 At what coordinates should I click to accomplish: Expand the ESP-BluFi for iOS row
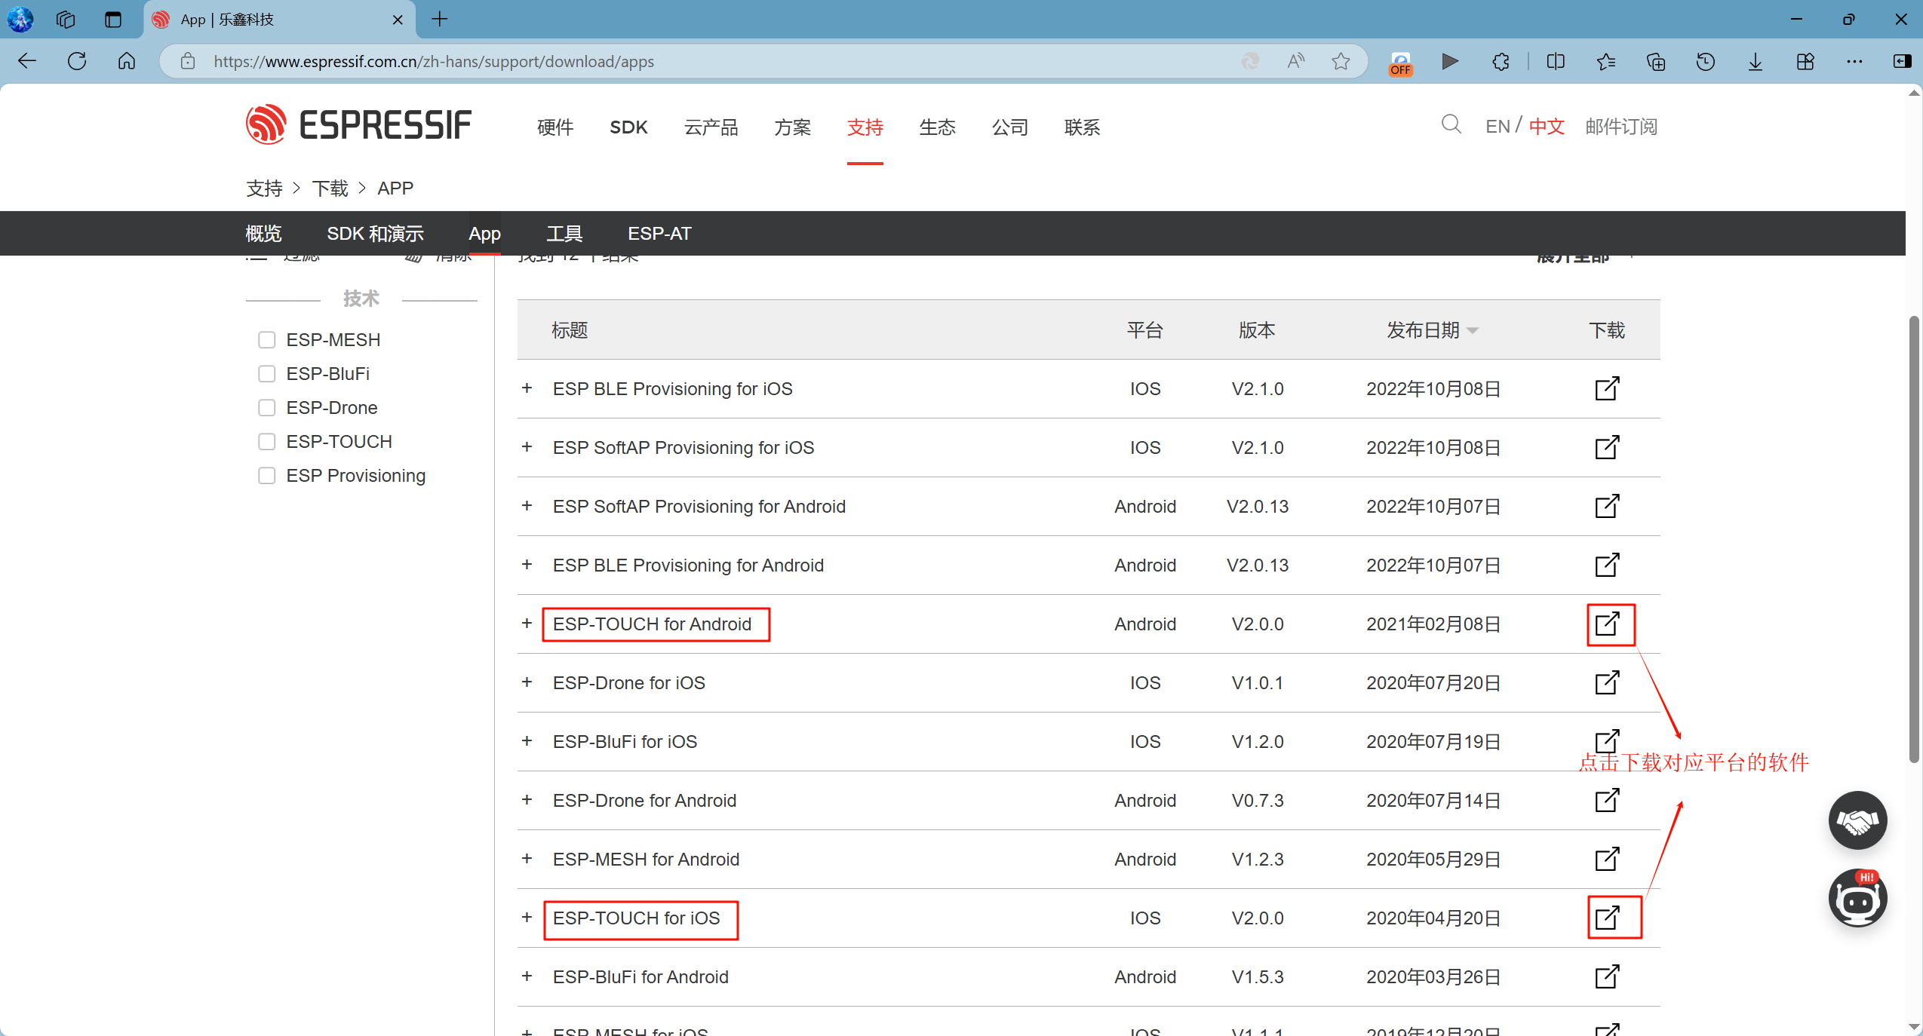(527, 740)
